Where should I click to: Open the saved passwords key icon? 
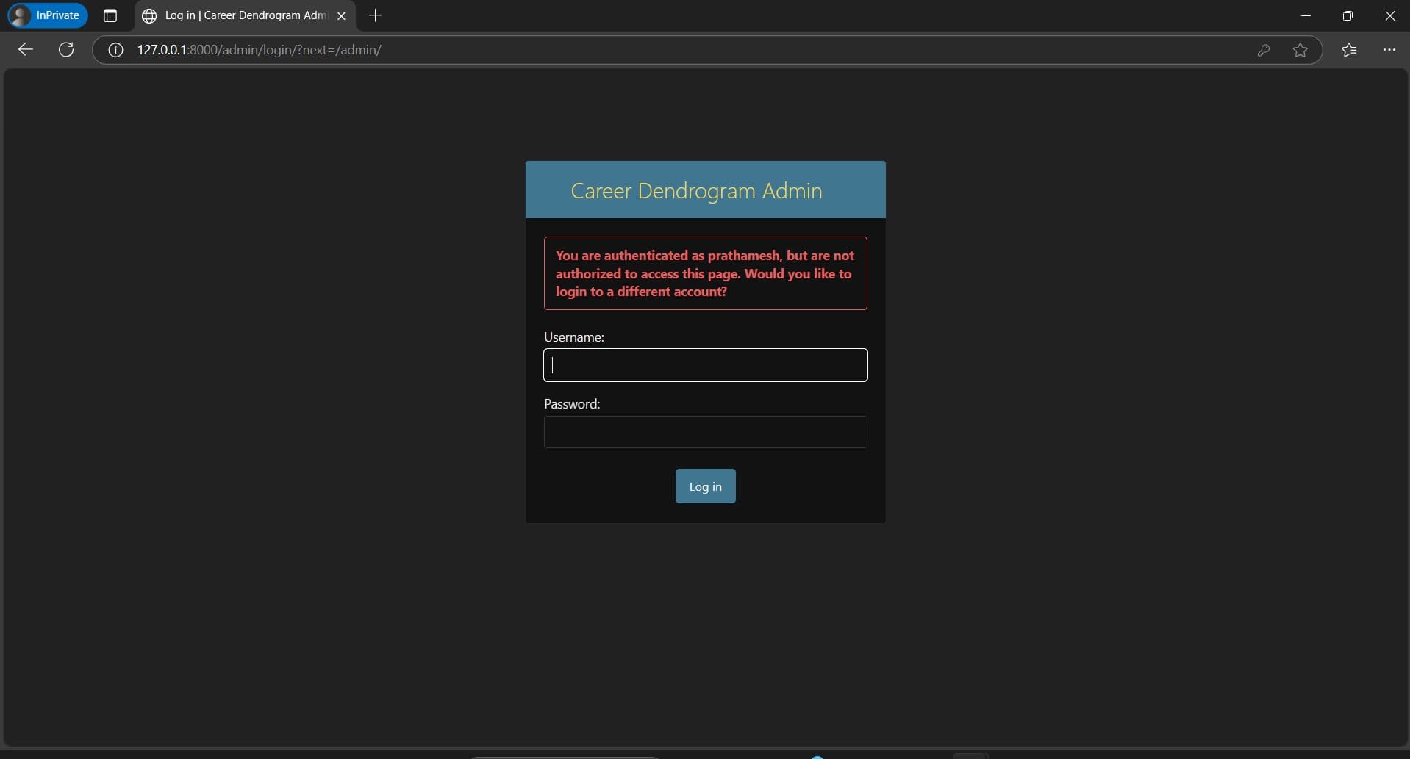[x=1264, y=50]
